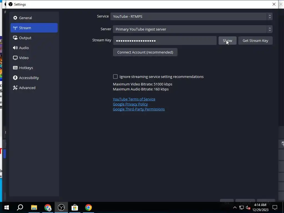Viewport: 284px width, 213px height.
Task: Open the Service dropdown showing YouTube - RTMPS
Action: 191,16
